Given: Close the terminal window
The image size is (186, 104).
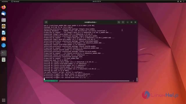Looking at the screenshot, I should (x=135, y=22).
